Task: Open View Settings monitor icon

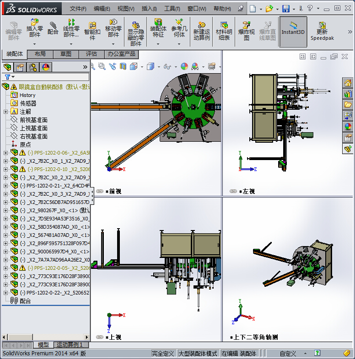Action: 212,66
